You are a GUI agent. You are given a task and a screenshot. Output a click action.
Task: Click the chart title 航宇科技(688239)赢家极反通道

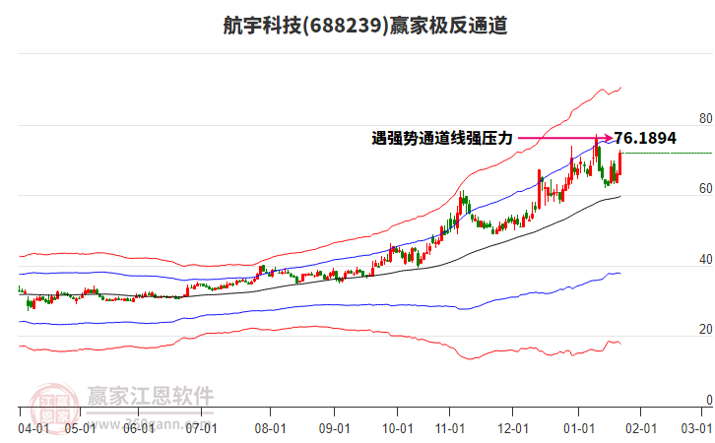(364, 25)
